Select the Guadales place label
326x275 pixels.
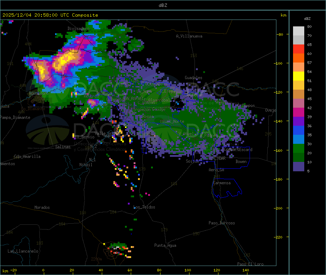pyautogui.click(x=193, y=78)
